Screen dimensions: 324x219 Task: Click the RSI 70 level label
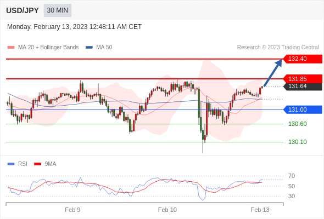tap(292, 176)
